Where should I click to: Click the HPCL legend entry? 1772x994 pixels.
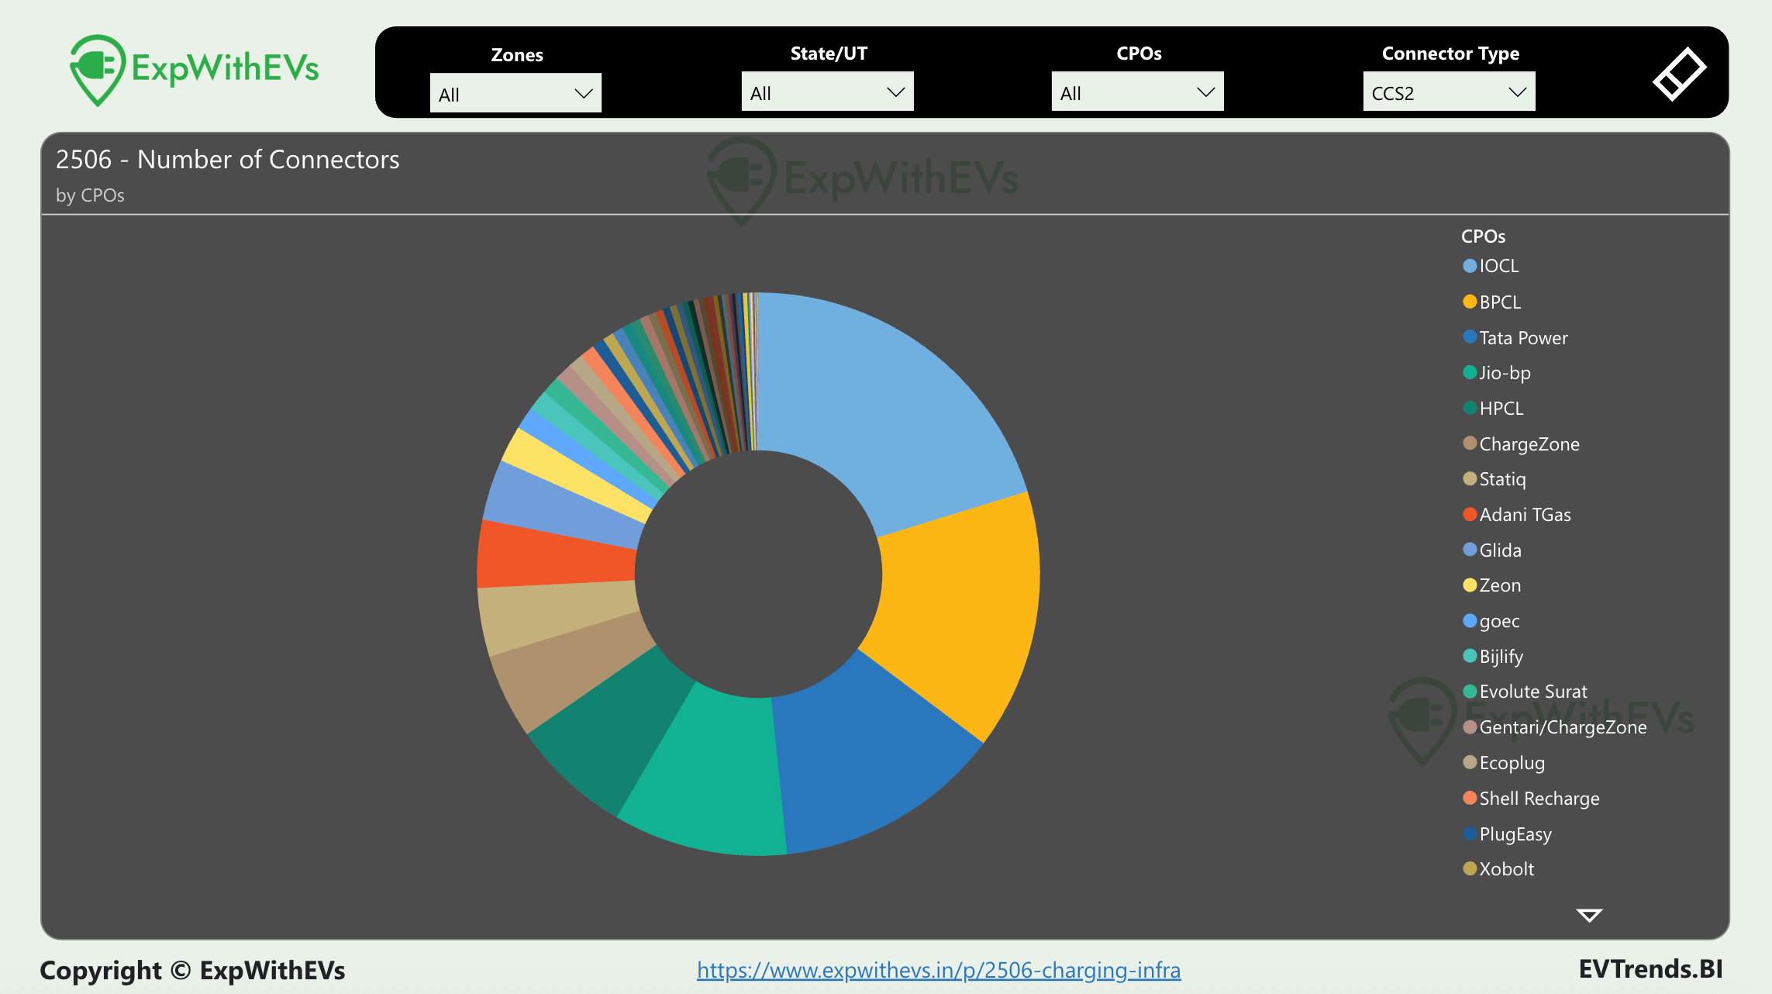point(1493,409)
